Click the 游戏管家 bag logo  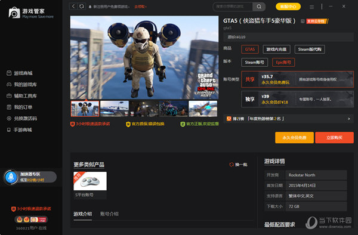pyautogui.click(x=14, y=13)
